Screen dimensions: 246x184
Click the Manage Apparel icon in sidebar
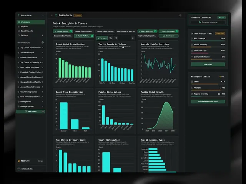(18, 107)
